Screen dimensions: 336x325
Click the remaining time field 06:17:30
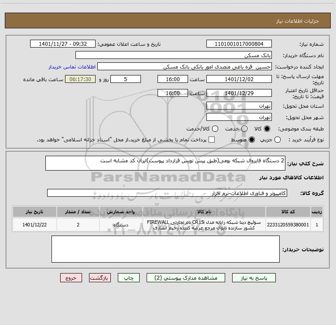80,79
